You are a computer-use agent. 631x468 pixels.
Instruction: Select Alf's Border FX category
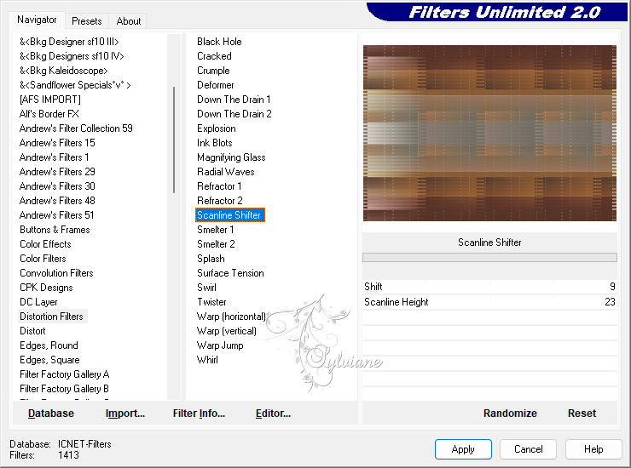49,114
